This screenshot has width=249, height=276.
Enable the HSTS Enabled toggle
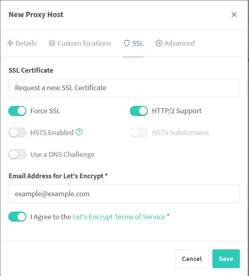pos(17,133)
